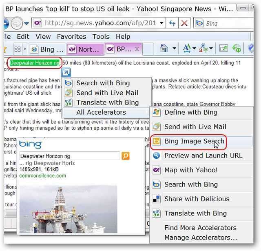261x251 pixels.
Task: Click the blue accelerator arrow icon
Action: 66,72
